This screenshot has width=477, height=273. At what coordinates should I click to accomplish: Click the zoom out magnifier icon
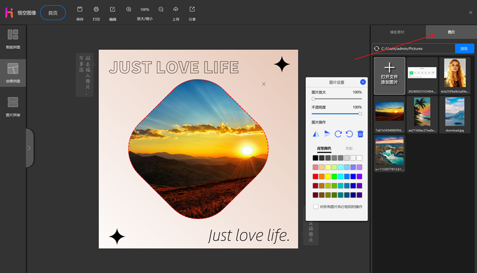[161, 10]
